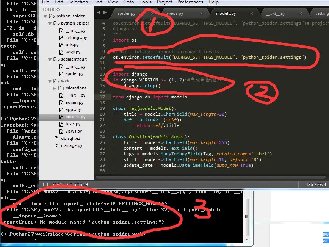
Task: Click 'class Tag(models.Model):' code line
Action: pyautogui.click(x=144, y=108)
